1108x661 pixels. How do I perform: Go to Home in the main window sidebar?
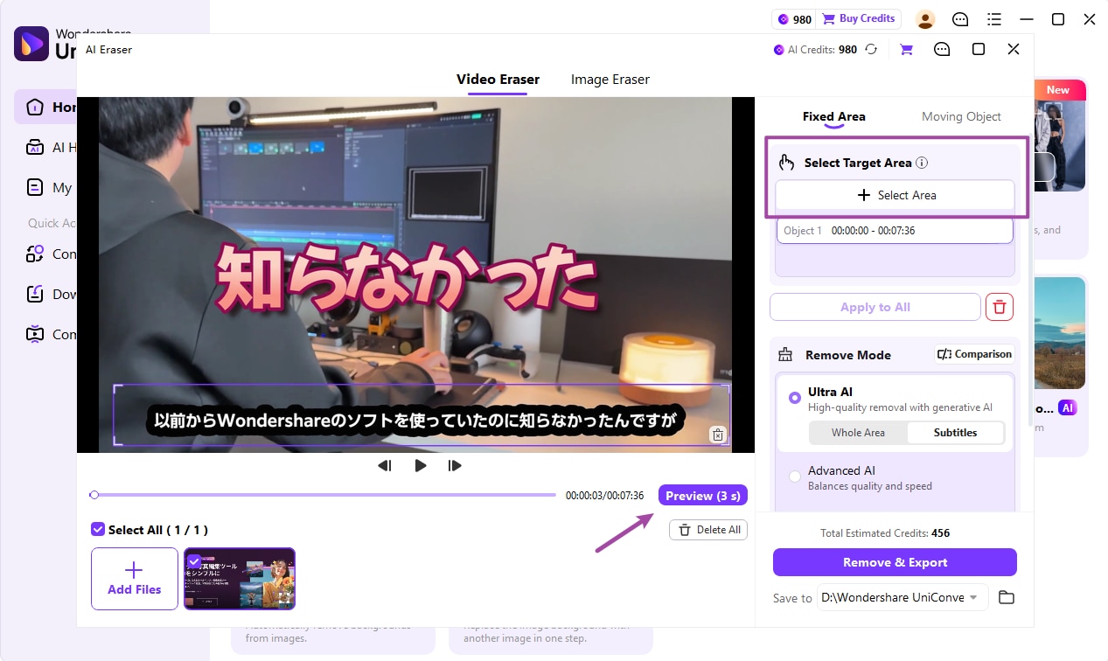coord(46,107)
